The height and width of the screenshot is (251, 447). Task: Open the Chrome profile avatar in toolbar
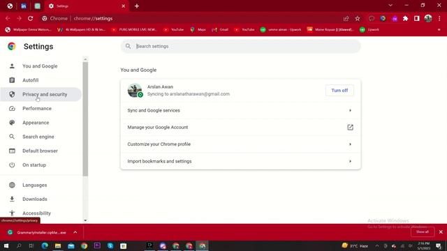(428, 19)
